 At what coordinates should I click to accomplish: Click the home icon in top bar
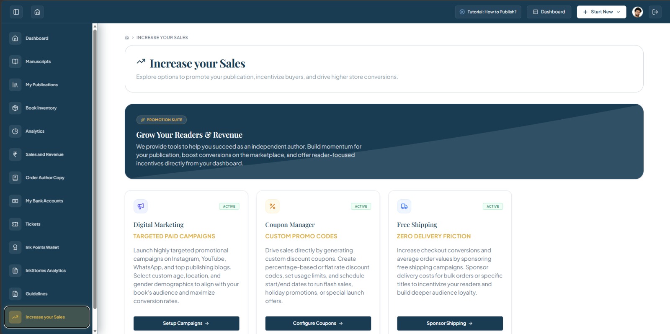pos(37,12)
